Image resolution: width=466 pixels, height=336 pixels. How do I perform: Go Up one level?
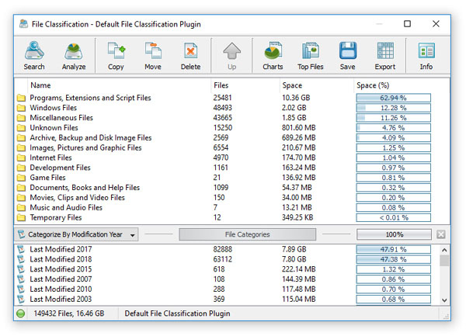pyautogui.click(x=231, y=56)
